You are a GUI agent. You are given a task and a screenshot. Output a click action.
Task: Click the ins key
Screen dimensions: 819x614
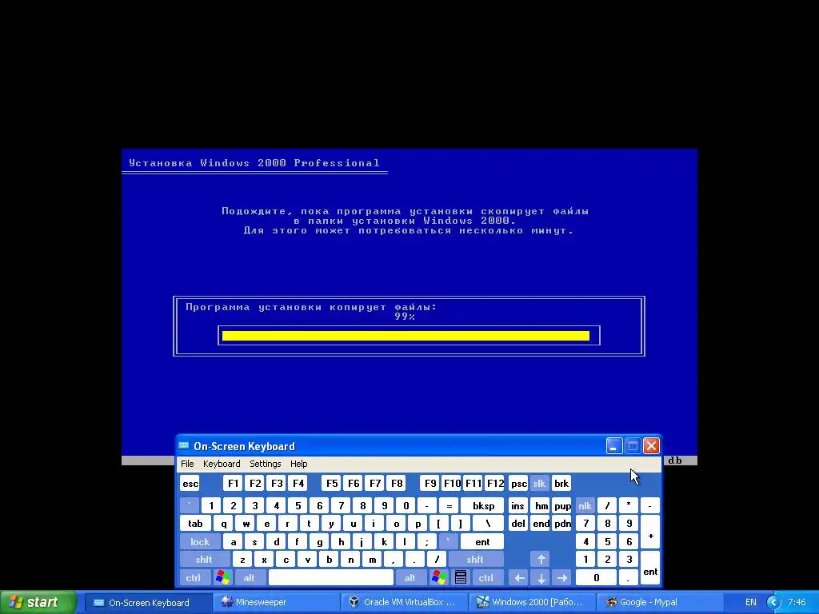click(517, 505)
